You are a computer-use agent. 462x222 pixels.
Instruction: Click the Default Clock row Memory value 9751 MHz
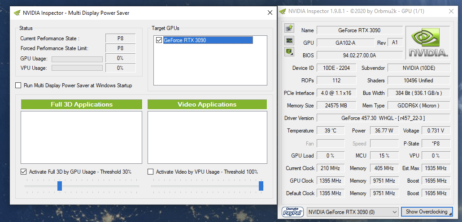[384, 193]
